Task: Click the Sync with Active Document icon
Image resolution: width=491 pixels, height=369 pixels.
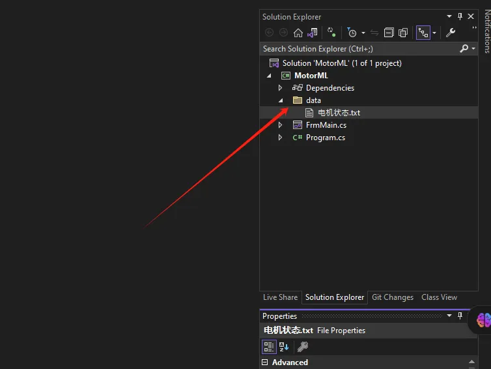Action: click(374, 33)
